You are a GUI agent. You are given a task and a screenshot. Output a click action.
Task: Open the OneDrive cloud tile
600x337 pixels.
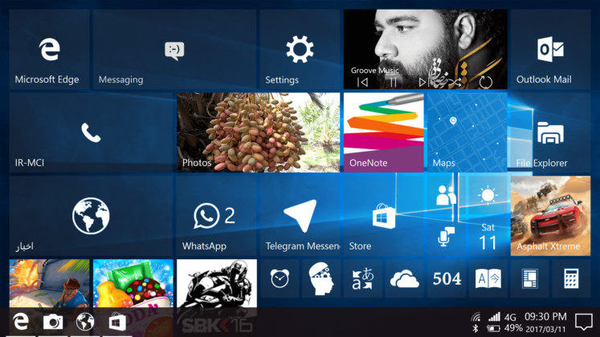click(x=405, y=278)
